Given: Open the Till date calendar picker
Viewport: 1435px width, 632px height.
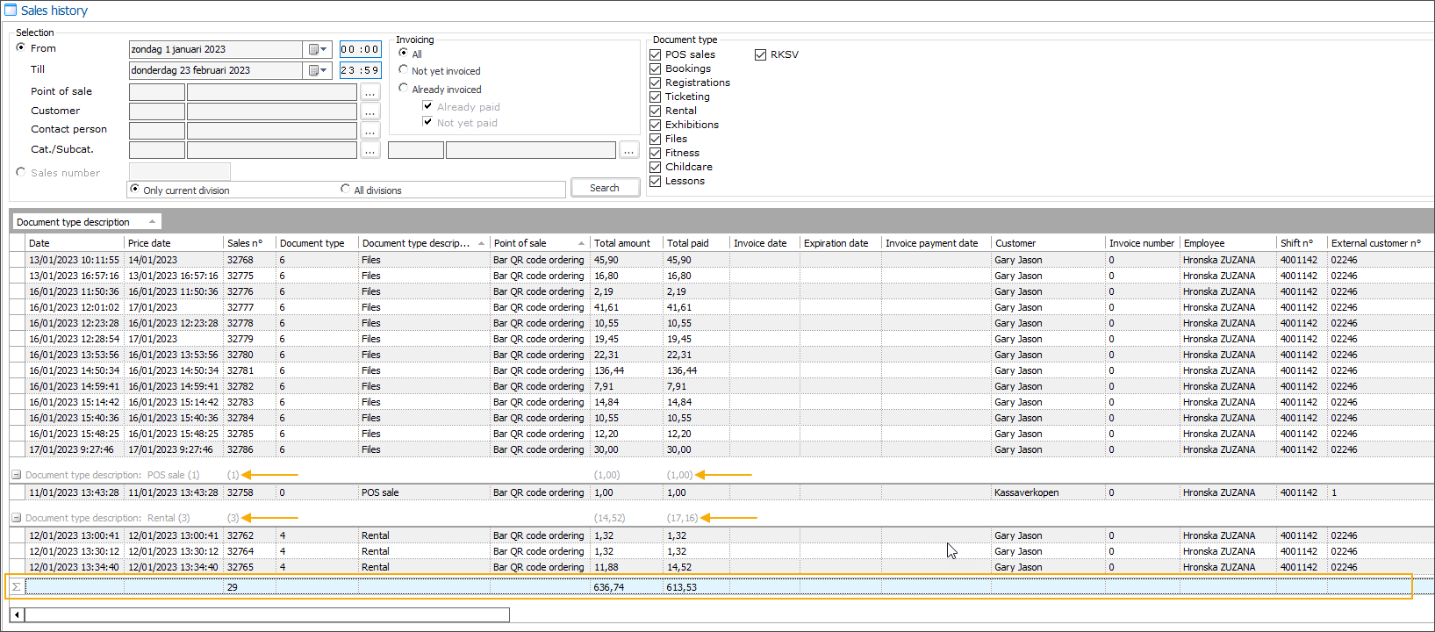Looking at the screenshot, I should [317, 71].
